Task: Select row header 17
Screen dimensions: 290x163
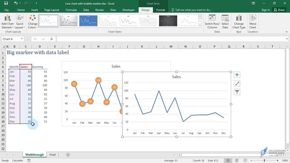Action: tap(3, 126)
